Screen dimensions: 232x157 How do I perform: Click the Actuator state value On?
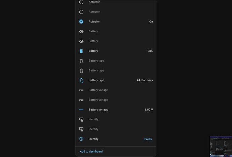(151, 22)
